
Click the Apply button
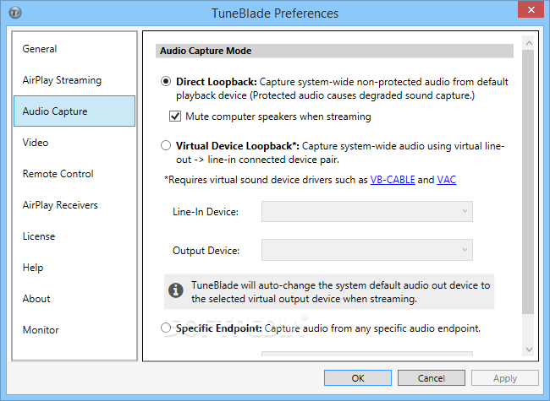click(x=505, y=378)
